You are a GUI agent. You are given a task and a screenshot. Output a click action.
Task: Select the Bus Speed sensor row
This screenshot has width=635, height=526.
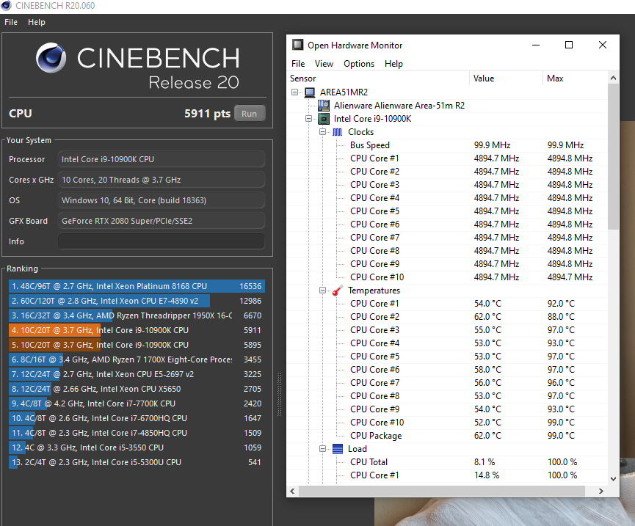pyautogui.click(x=448, y=145)
